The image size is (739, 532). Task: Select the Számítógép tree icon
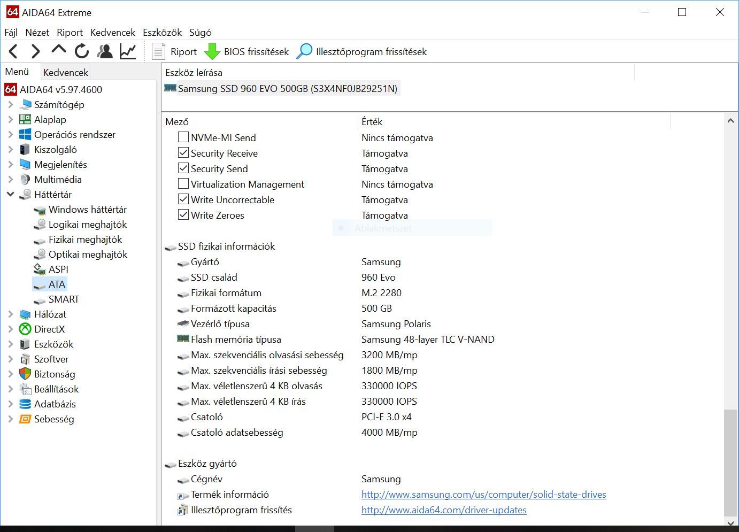(x=25, y=104)
